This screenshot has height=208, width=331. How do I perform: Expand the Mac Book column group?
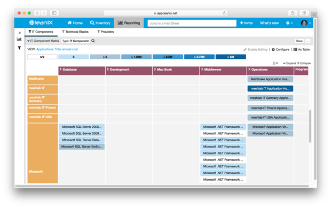(x=155, y=70)
